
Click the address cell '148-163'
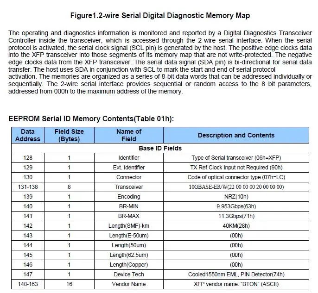pyautogui.click(x=28, y=284)
